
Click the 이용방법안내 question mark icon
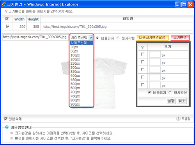(7, 127)
